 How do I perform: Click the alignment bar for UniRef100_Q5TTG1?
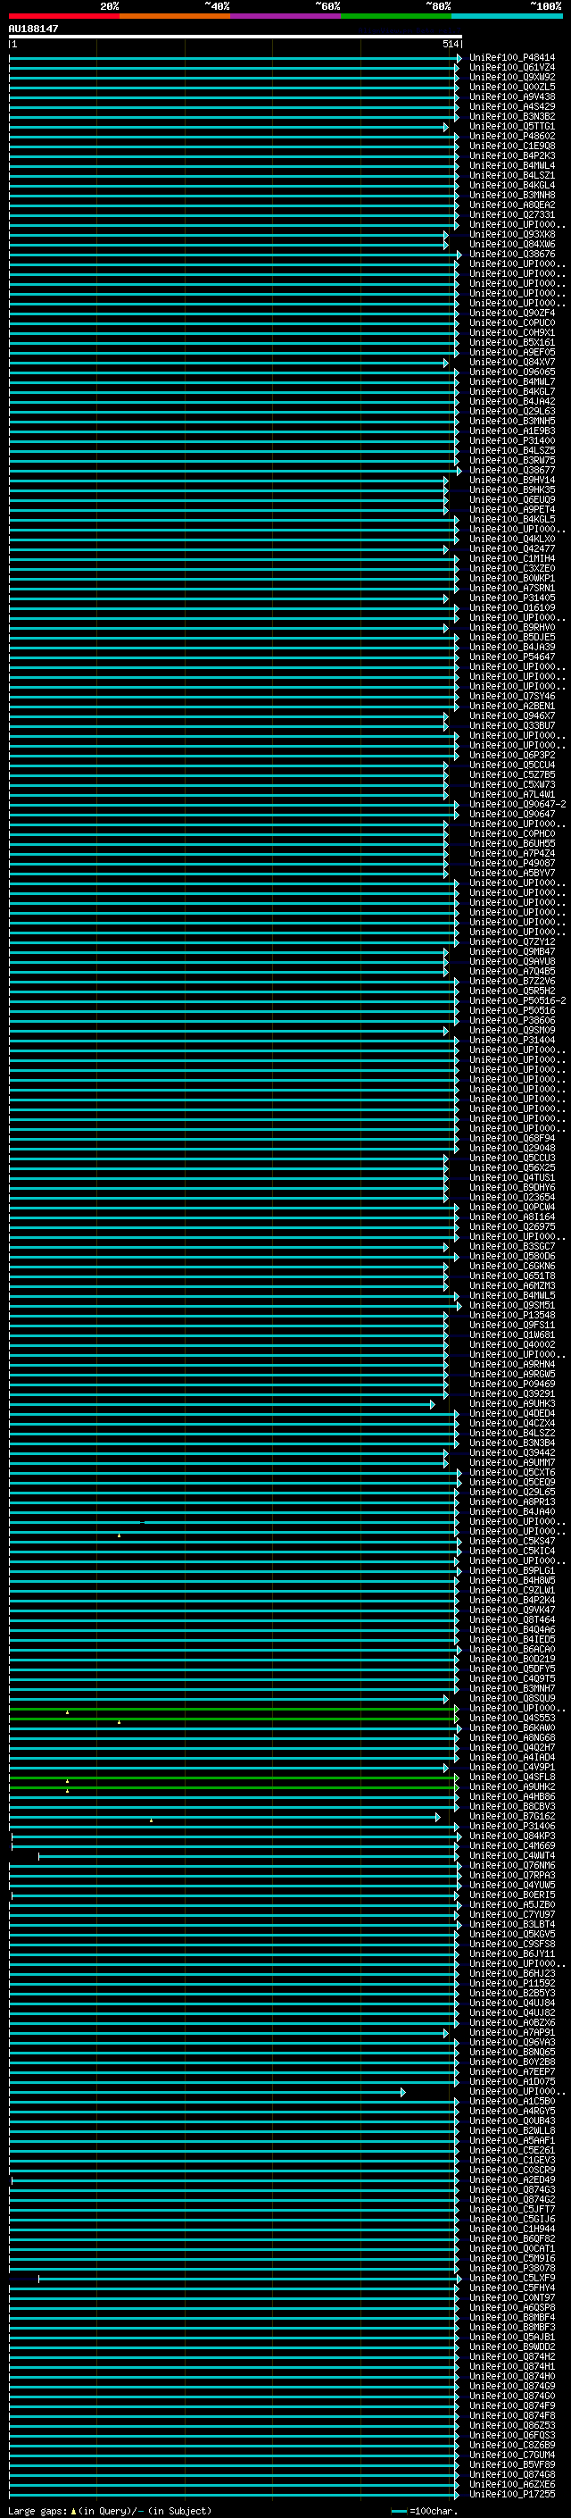point(228,127)
